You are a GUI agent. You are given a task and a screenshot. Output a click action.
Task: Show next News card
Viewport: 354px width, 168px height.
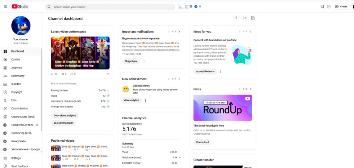point(250,89)
